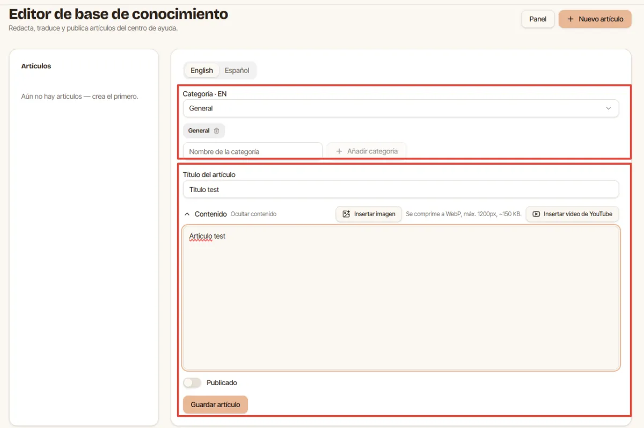This screenshot has width=644, height=428.
Task: Click the plus icon in Nuevo artículo
Action: [570, 19]
